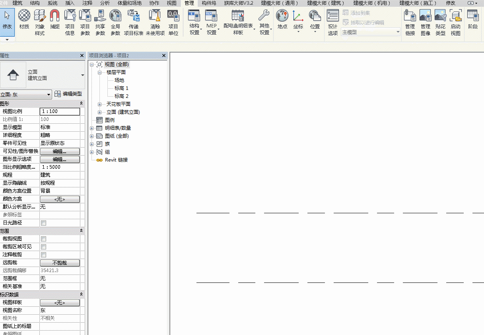Enable the 日光路径 sun path checkbox
Screen dimensions: 484x335
pyautogui.click(x=43, y=223)
